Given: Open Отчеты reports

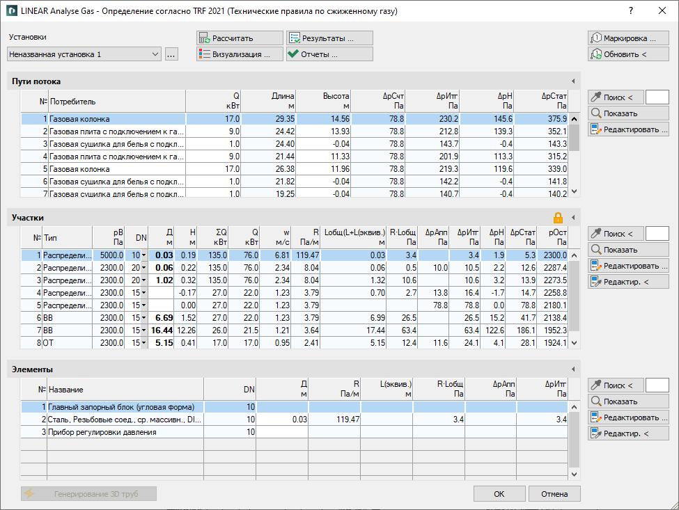Looking at the screenshot, I should point(329,54).
